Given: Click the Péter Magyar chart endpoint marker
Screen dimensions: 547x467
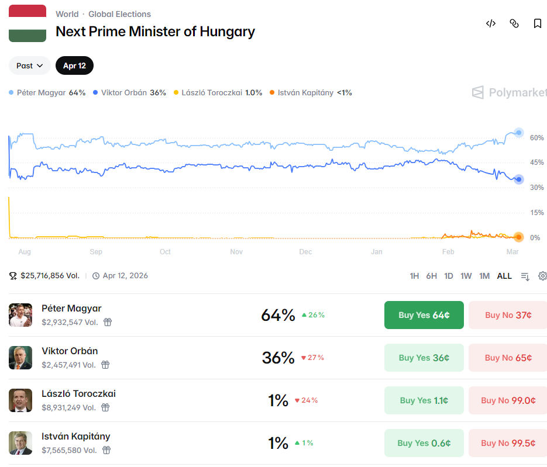Looking at the screenshot, I should pos(518,133).
